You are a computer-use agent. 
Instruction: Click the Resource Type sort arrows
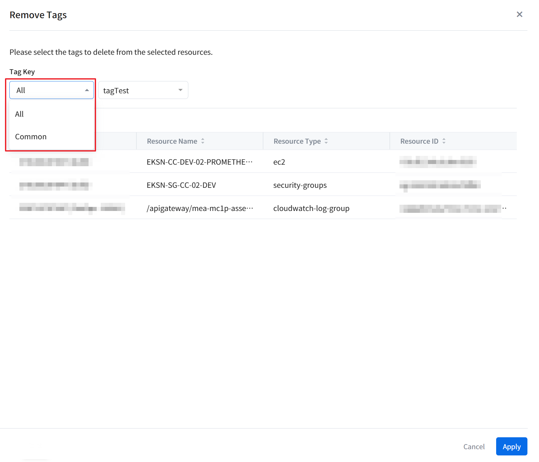[326, 141]
